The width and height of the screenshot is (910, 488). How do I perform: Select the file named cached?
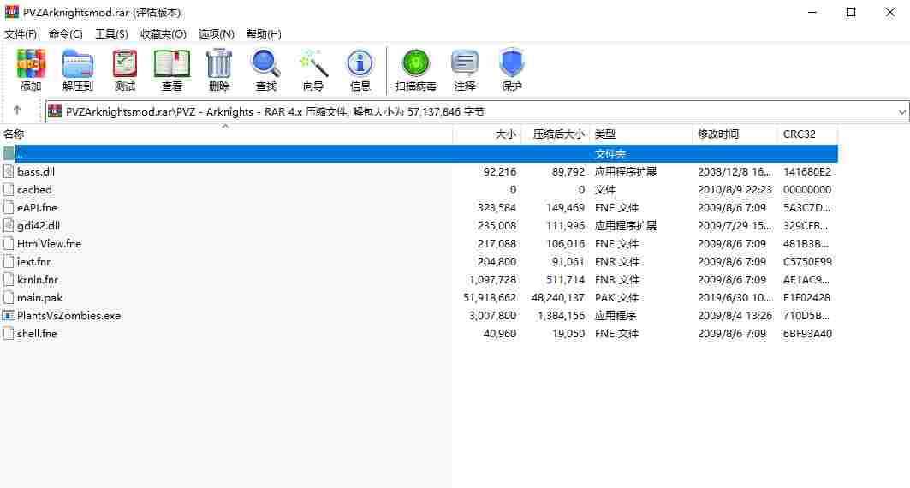(x=34, y=190)
